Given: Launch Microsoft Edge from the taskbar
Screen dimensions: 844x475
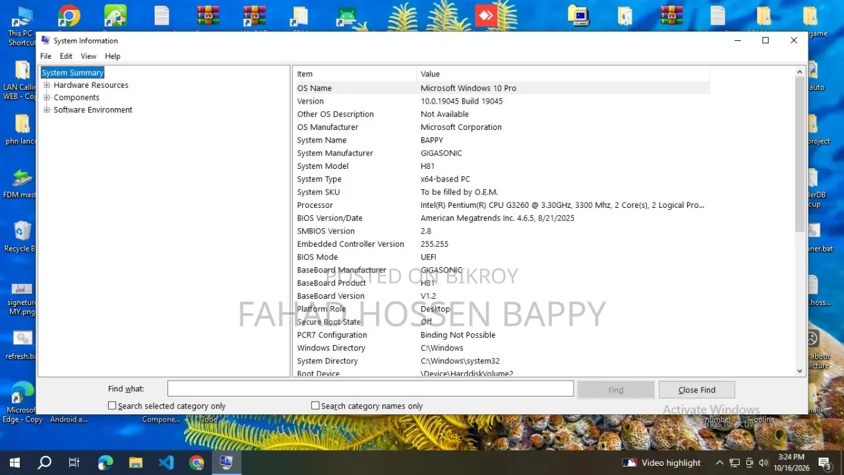Looking at the screenshot, I should click(105, 462).
